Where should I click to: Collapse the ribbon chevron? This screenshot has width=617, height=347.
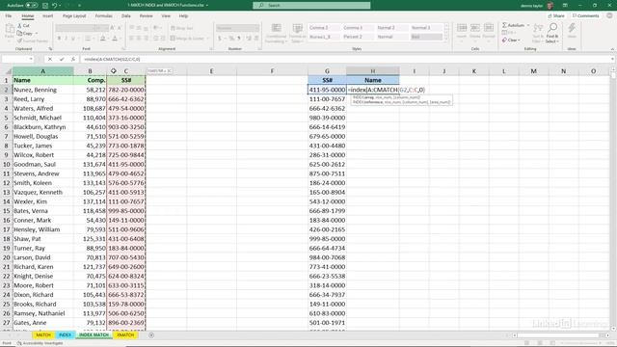[x=612, y=49]
